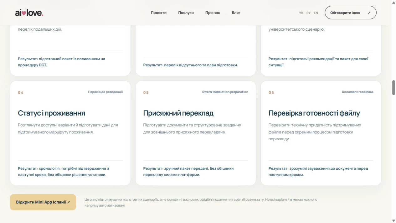Open the Блог section

point(236,13)
